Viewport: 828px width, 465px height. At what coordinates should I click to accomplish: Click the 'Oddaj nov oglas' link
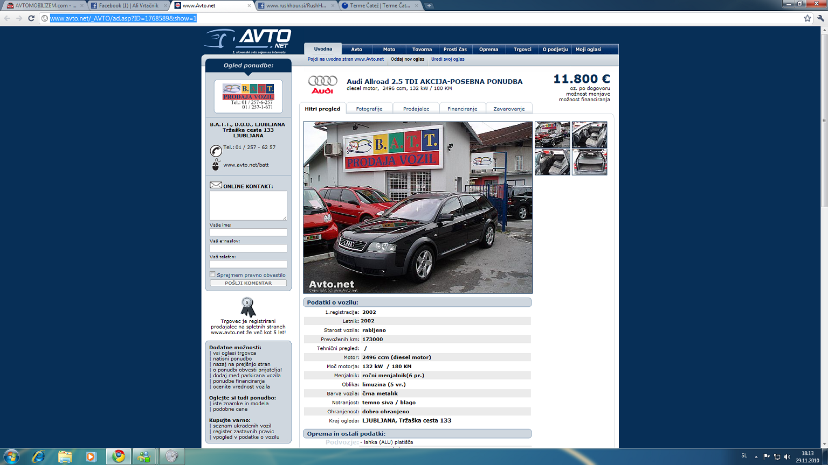tap(408, 59)
